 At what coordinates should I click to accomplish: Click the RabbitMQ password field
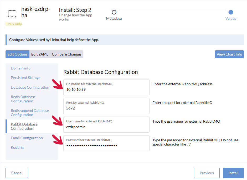click(x=106, y=146)
